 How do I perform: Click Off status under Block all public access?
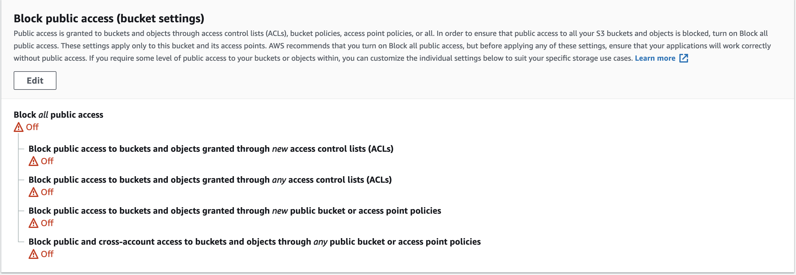32,127
